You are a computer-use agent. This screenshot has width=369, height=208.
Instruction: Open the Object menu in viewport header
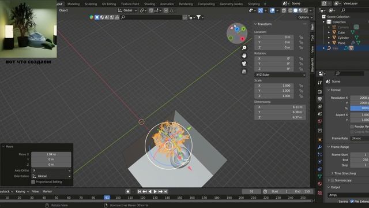(63, 10)
